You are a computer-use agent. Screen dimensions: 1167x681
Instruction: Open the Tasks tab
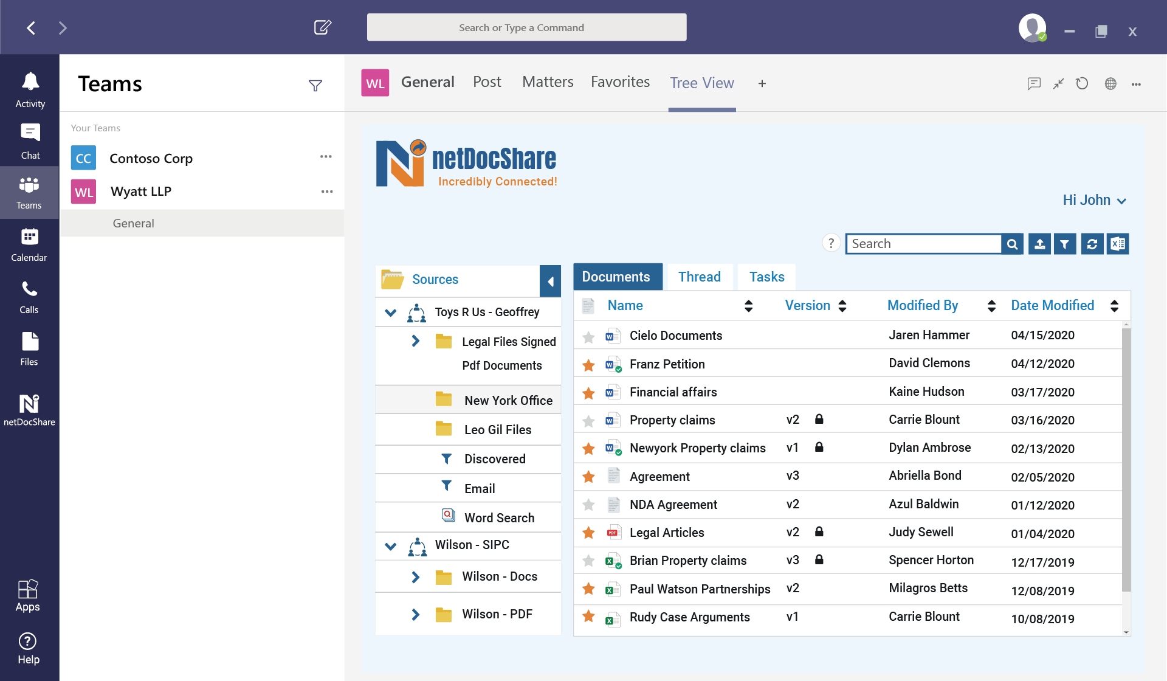(766, 277)
